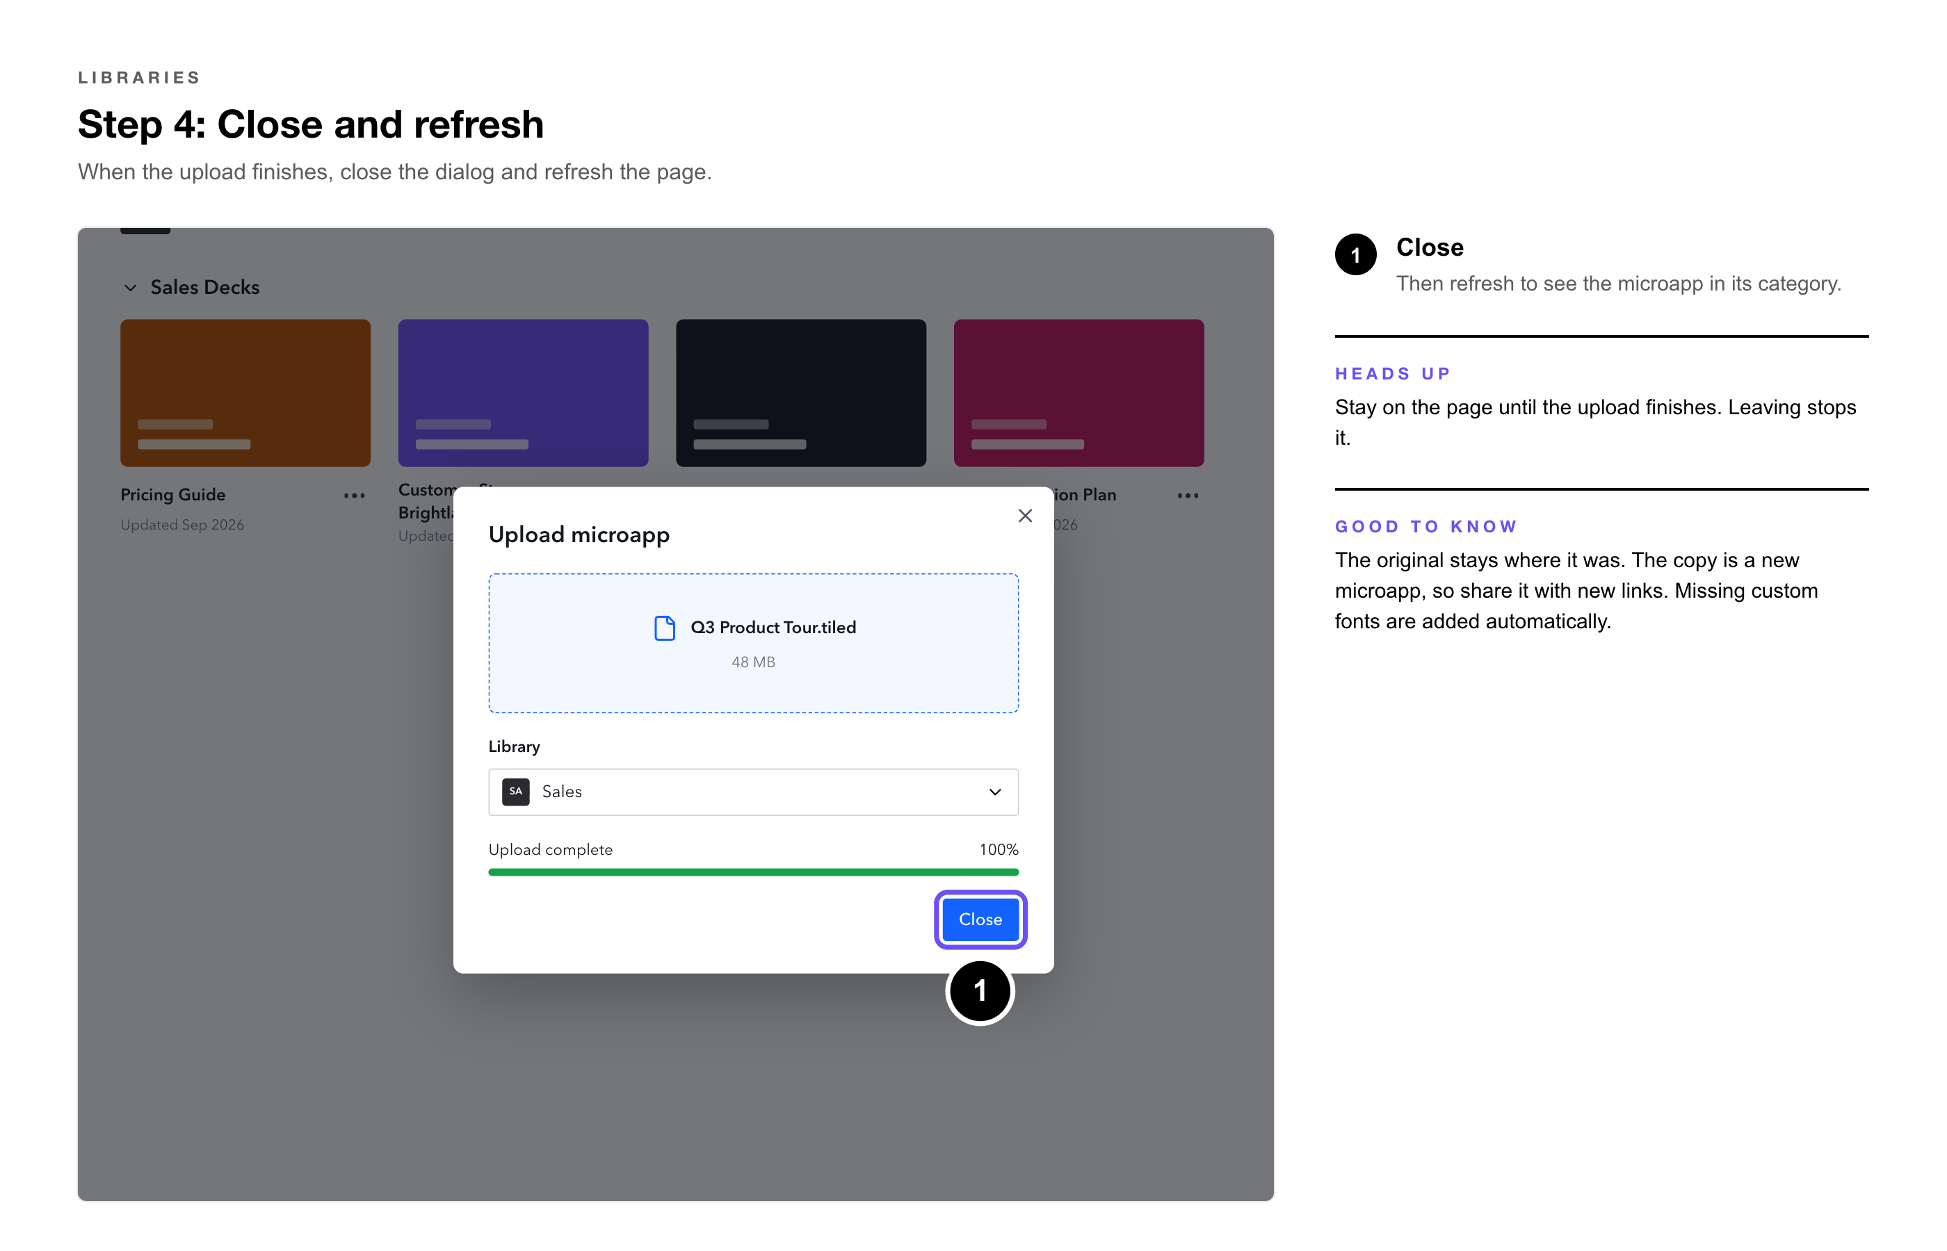This screenshot has width=1947, height=1251.
Task: Click the "Pricing Guide" title text
Action: [x=173, y=495]
